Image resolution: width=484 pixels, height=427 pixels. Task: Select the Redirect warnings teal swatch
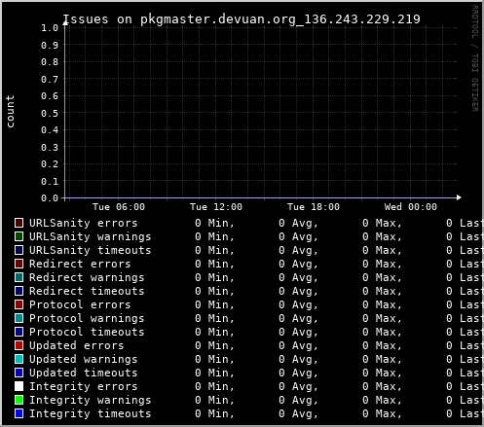(x=19, y=277)
